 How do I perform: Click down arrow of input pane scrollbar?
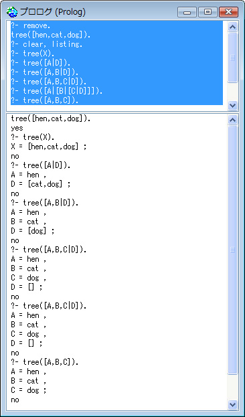pyautogui.click(x=233, y=106)
